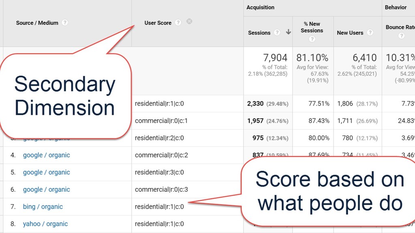Remove User Score secondary dimension

tap(189, 21)
